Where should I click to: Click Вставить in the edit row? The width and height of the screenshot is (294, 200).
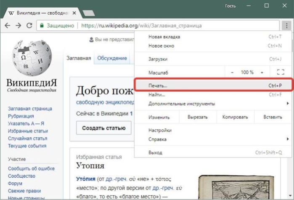click(x=273, y=117)
